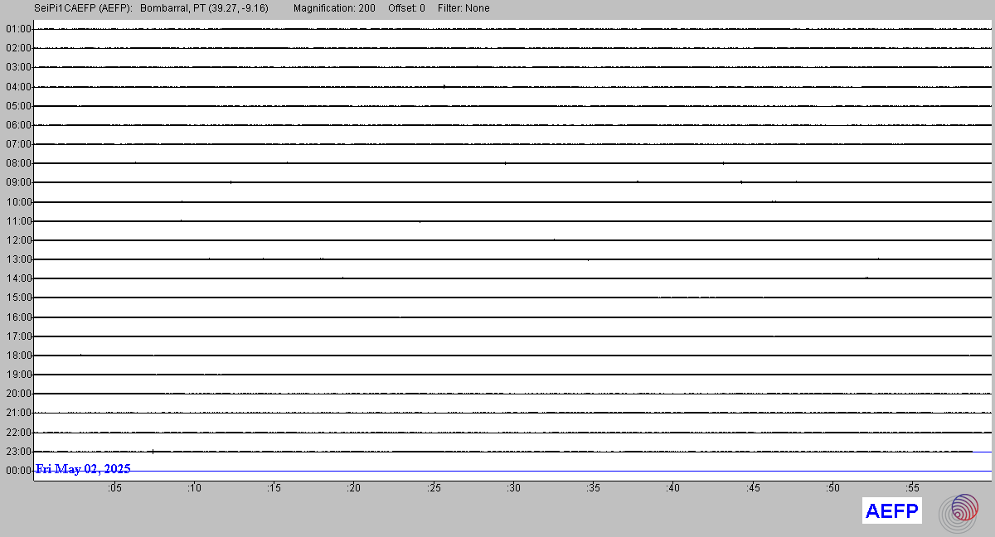Select the 06:00 hour label
Screen dimensions: 995x537
tap(18, 125)
